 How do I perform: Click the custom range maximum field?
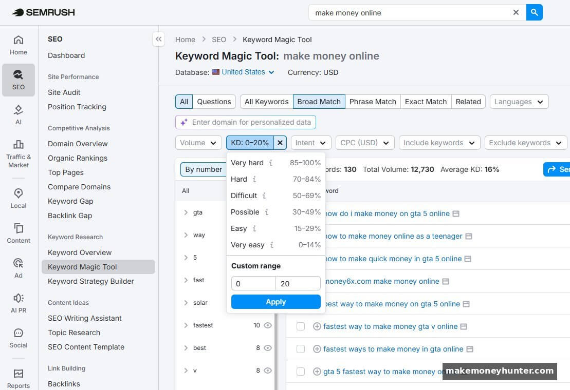(x=298, y=283)
